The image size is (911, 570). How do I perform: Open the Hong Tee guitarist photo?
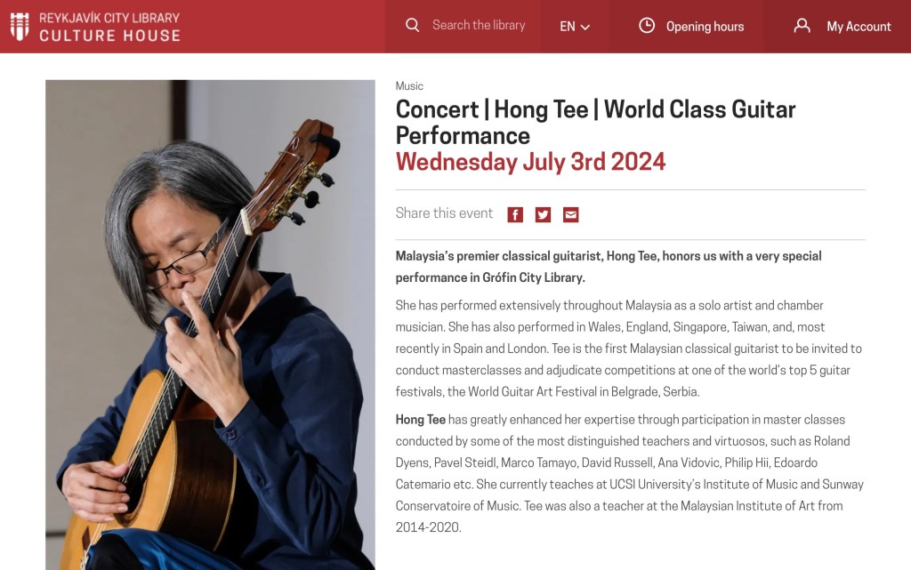tap(210, 325)
